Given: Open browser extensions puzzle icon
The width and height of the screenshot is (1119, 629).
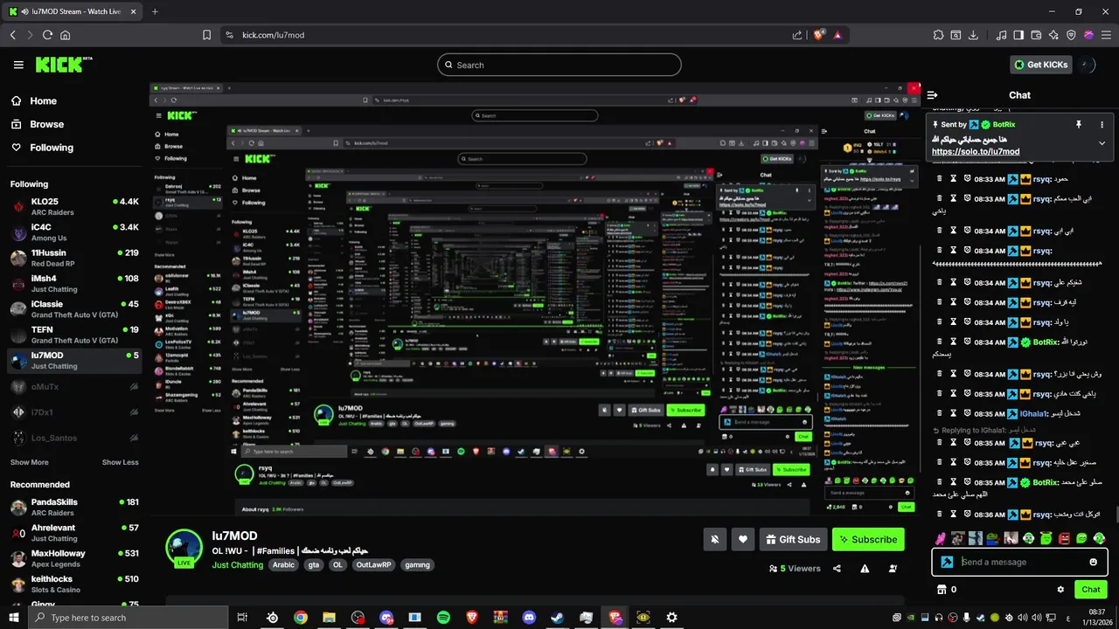Looking at the screenshot, I should 938,35.
